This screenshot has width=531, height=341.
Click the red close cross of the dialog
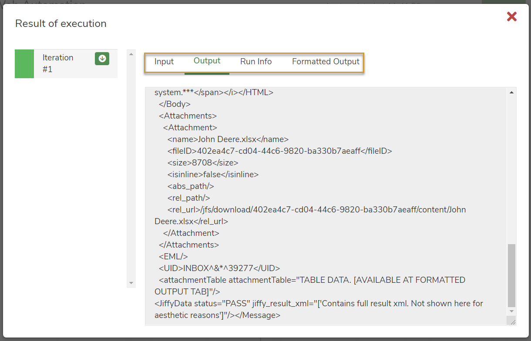coord(511,17)
